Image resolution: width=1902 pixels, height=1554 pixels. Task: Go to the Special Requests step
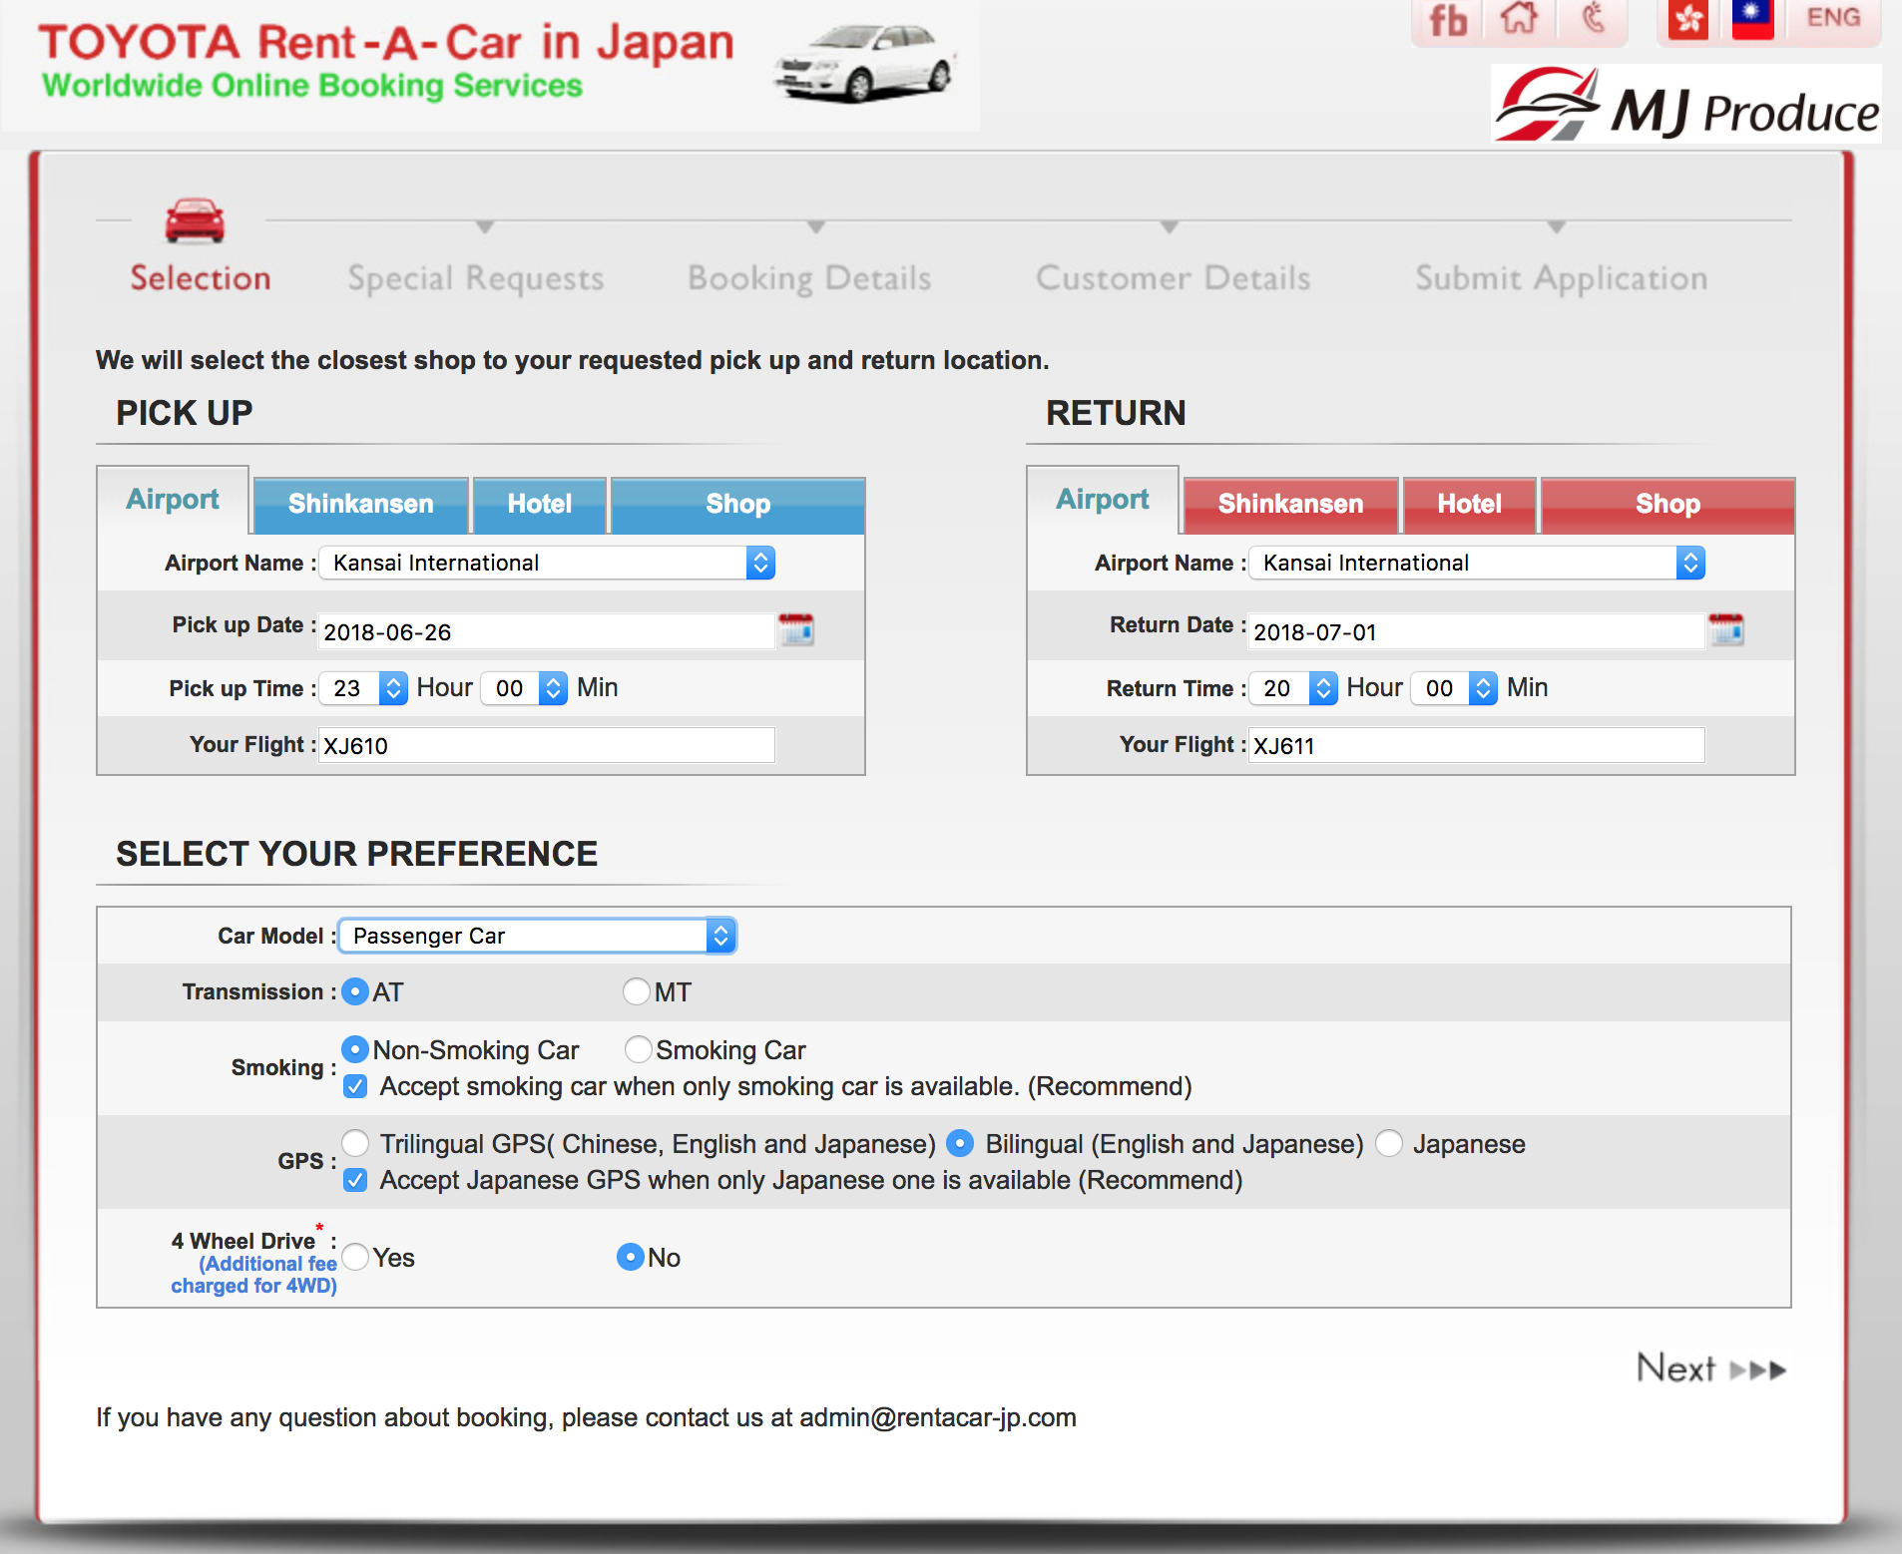[x=476, y=278]
